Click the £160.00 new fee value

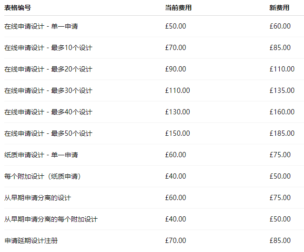[x=282, y=112]
